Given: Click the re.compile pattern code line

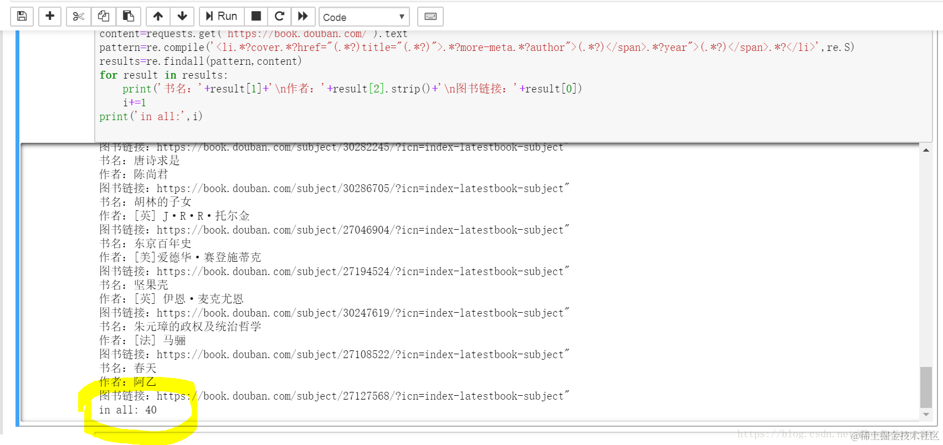Looking at the screenshot, I should click(476, 48).
